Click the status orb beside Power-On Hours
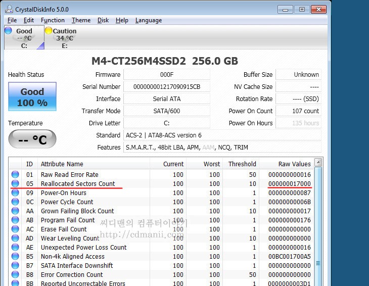369x286 pixels. (15, 193)
